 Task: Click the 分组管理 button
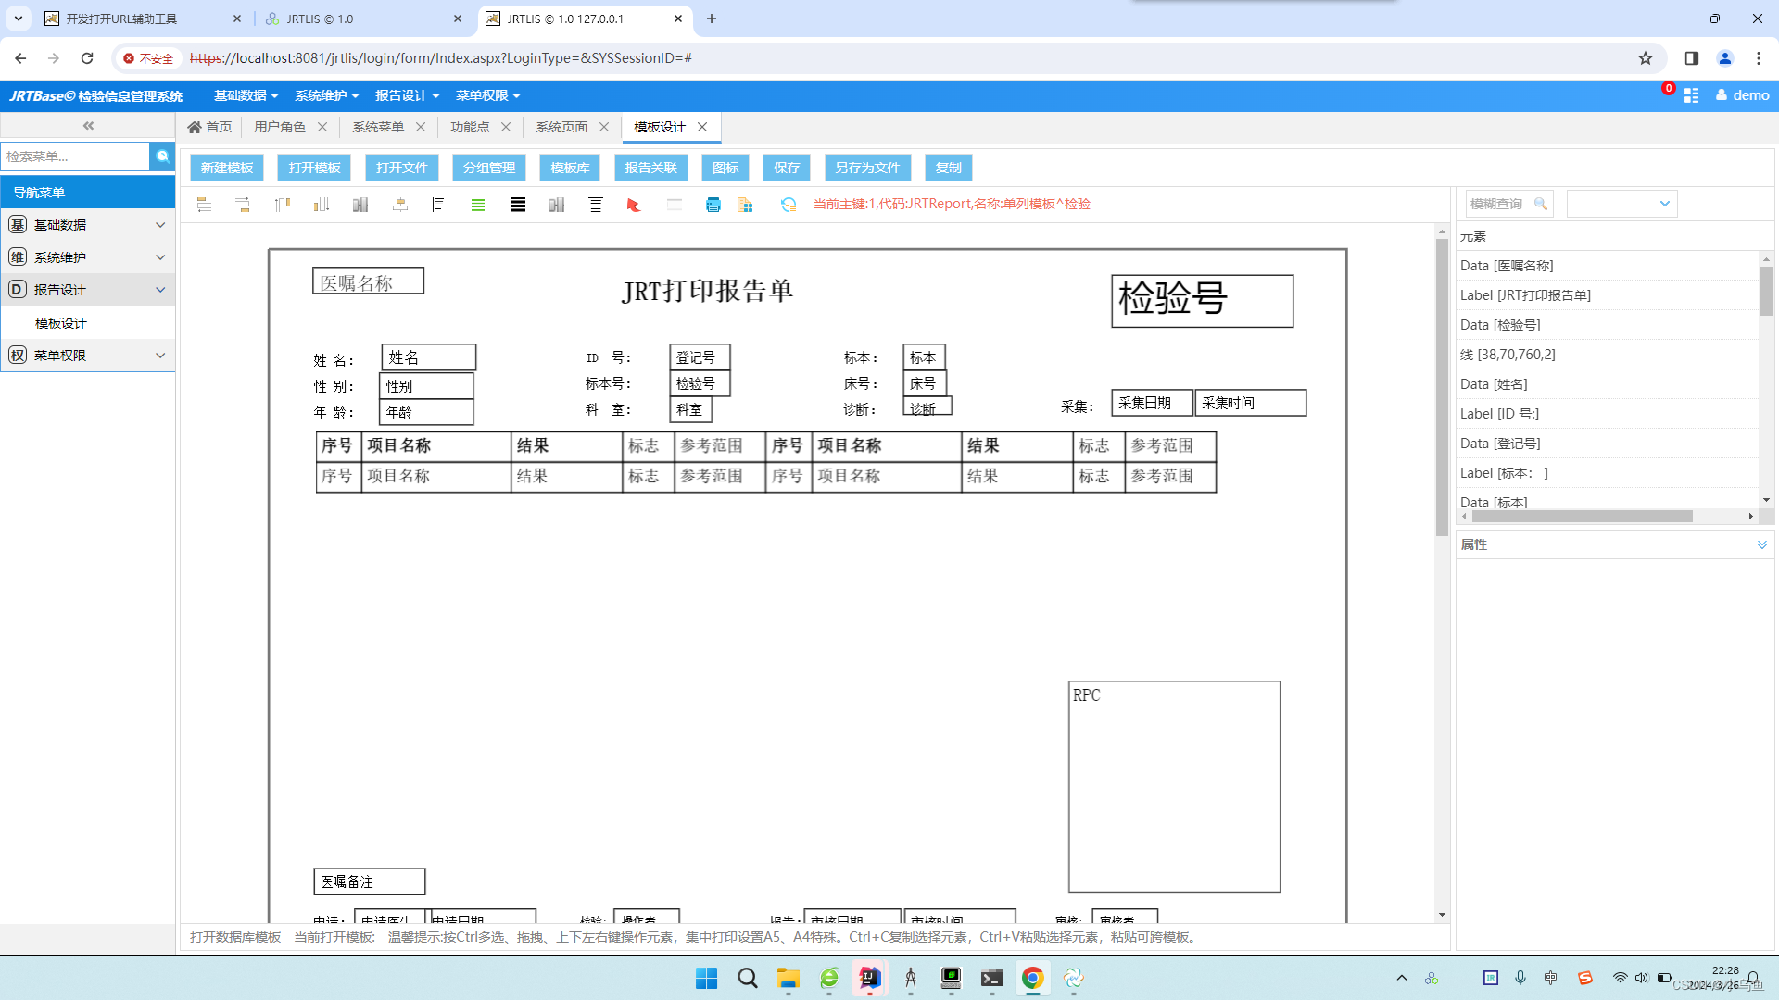[x=489, y=168]
